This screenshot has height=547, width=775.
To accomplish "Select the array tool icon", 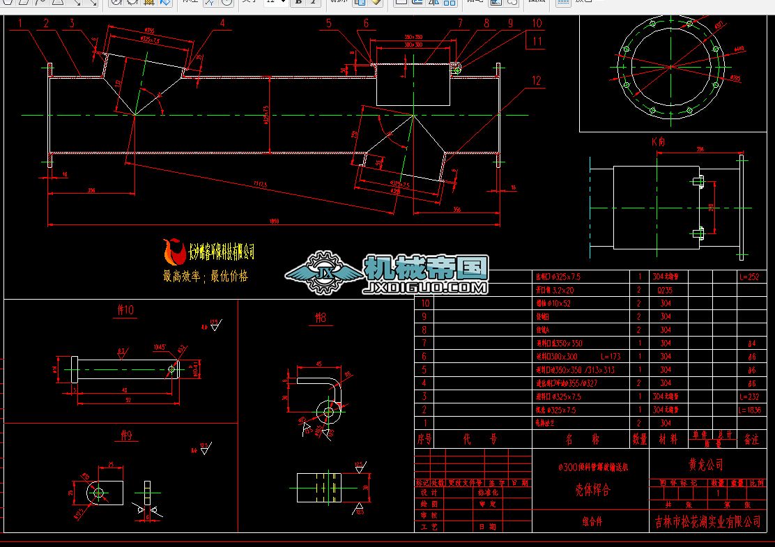I will click(x=450, y=2).
